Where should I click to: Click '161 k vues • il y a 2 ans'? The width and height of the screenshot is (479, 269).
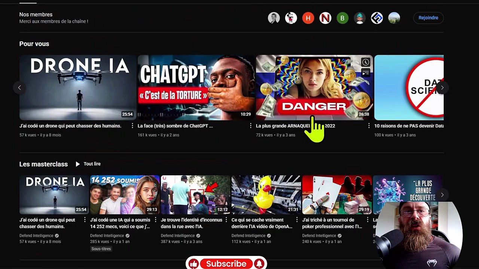[x=158, y=135]
